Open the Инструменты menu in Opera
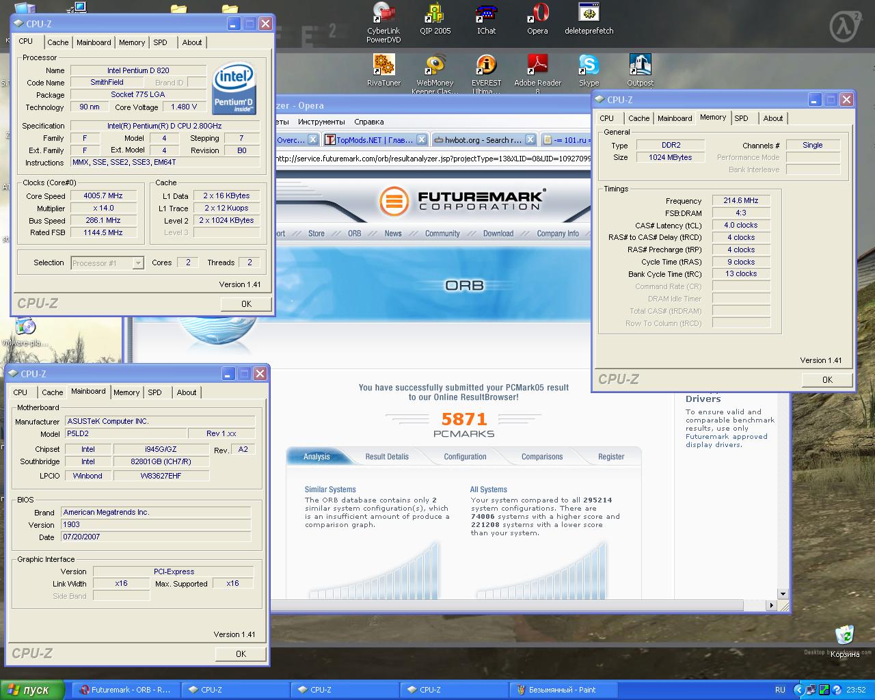Image resolution: width=875 pixels, height=700 pixels. 321,122
